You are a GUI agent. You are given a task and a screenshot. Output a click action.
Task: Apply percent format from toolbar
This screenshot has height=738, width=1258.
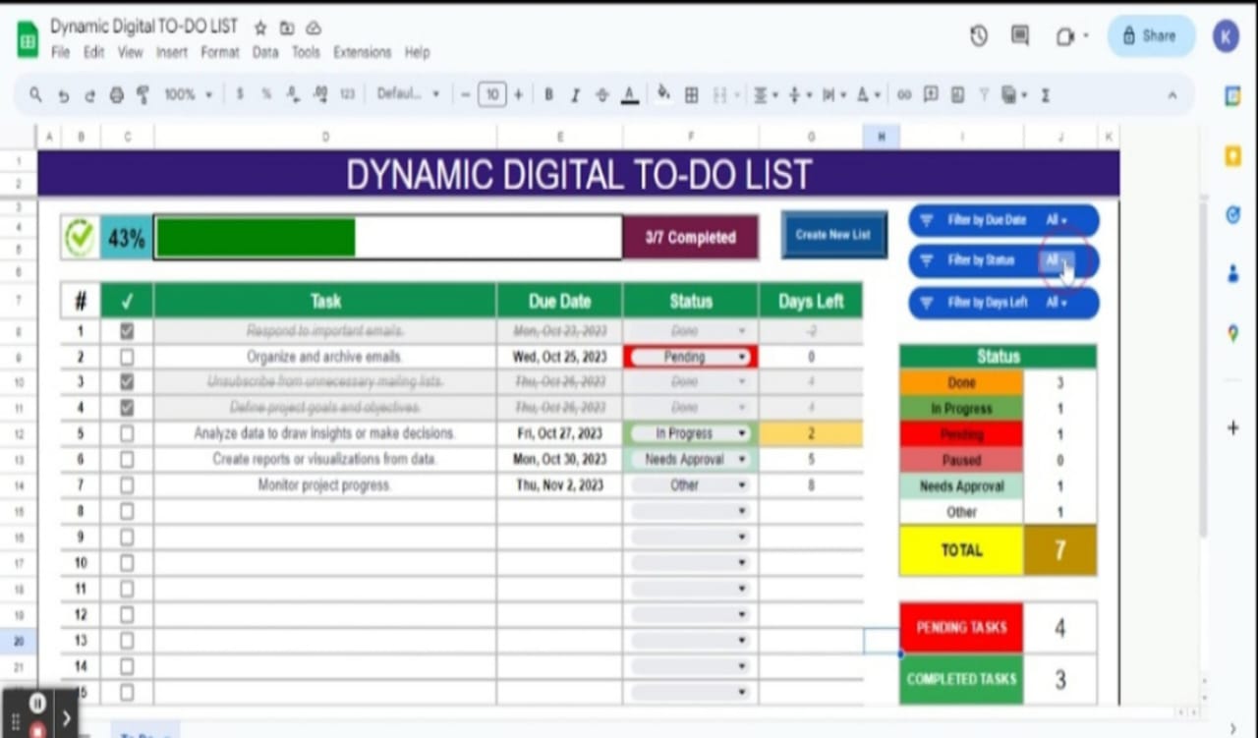266,95
